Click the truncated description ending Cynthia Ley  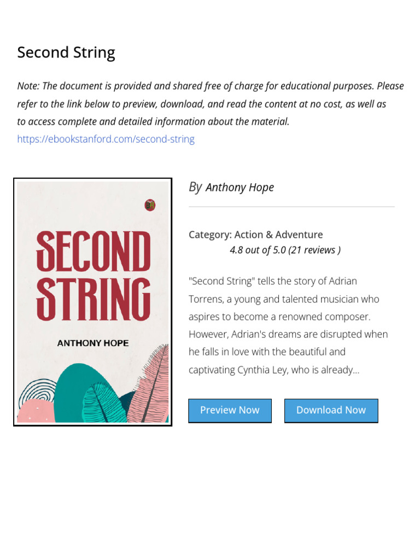(274, 370)
